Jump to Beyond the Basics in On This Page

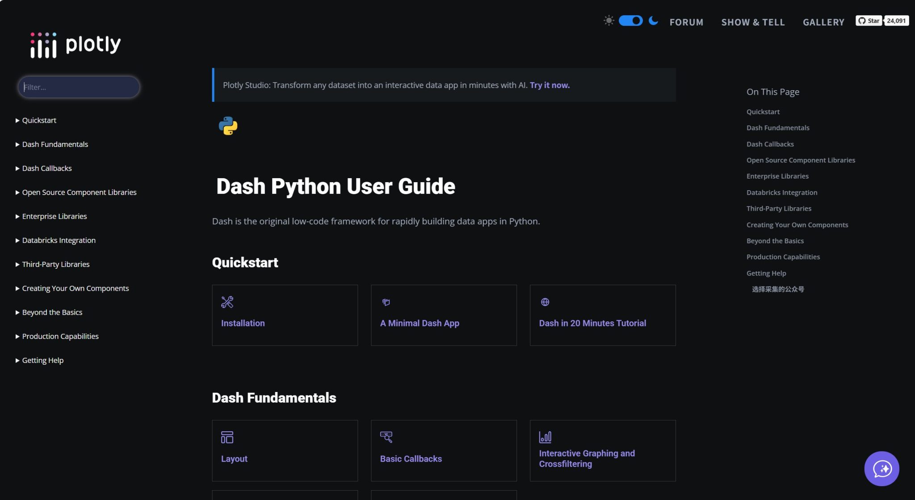(x=775, y=241)
